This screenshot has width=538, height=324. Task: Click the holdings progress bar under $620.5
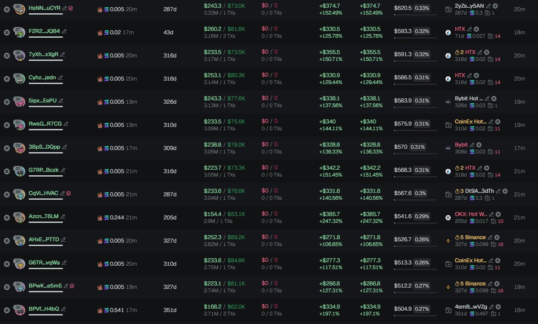(x=415, y=15)
